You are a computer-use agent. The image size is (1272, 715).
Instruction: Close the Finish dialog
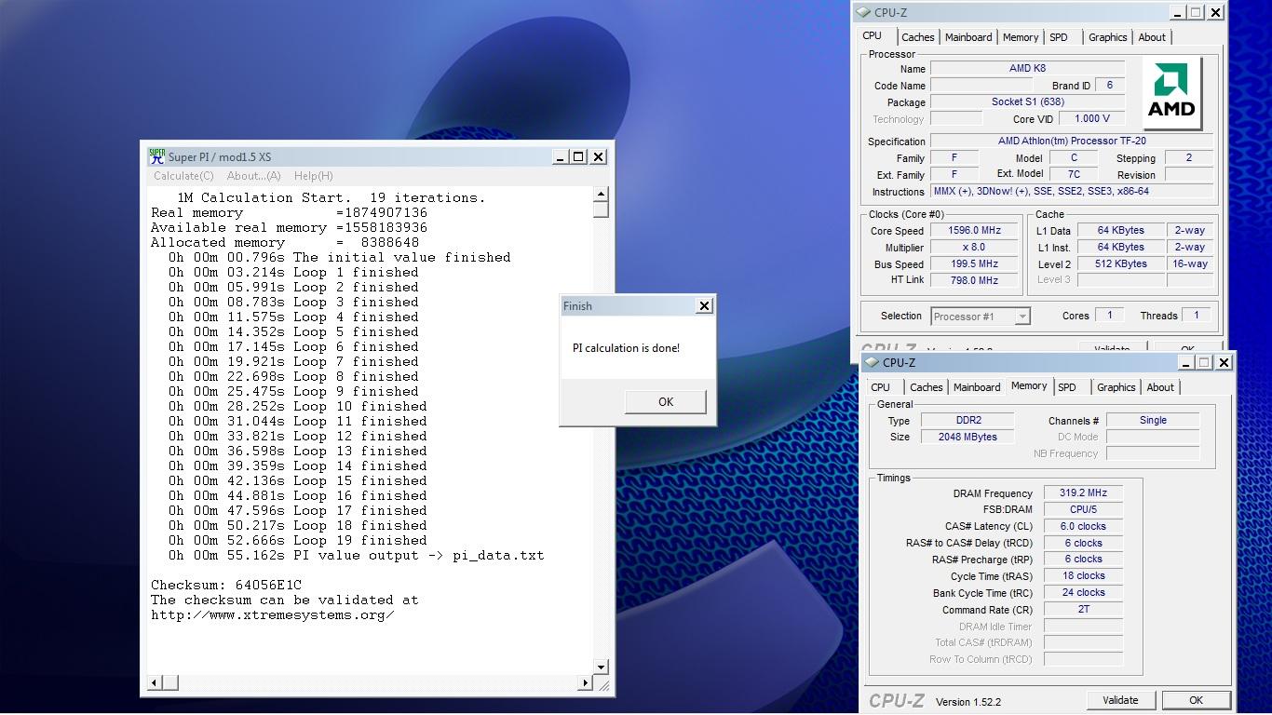pos(704,305)
